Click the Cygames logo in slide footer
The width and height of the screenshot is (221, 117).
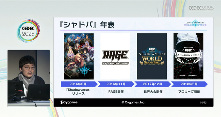69,102
